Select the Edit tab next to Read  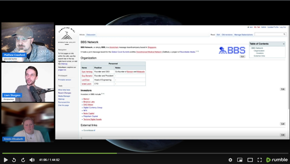pos(218,35)
